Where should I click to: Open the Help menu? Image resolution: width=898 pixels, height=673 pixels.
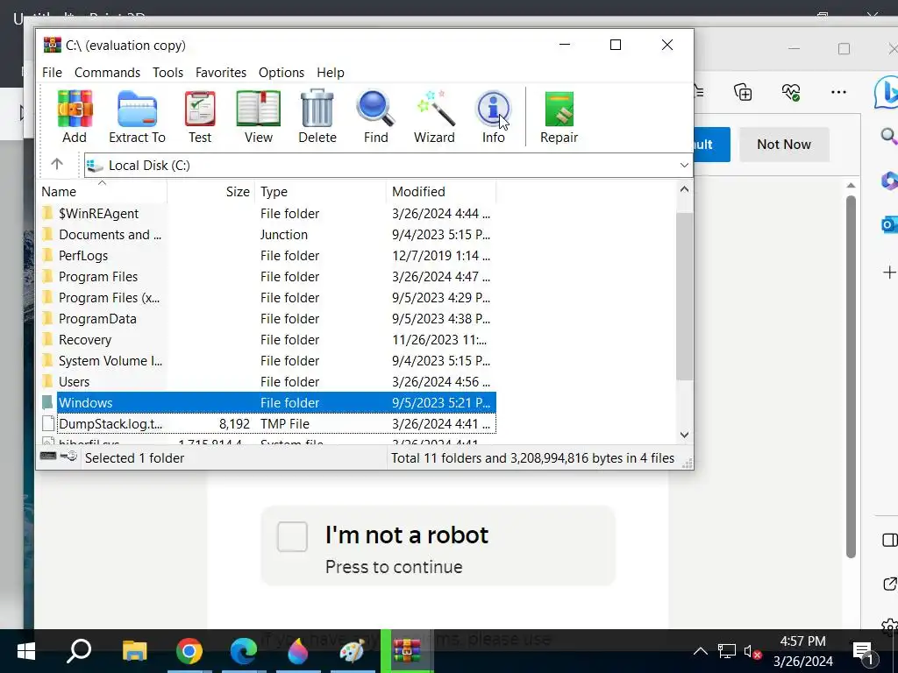click(x=331, y=73)
